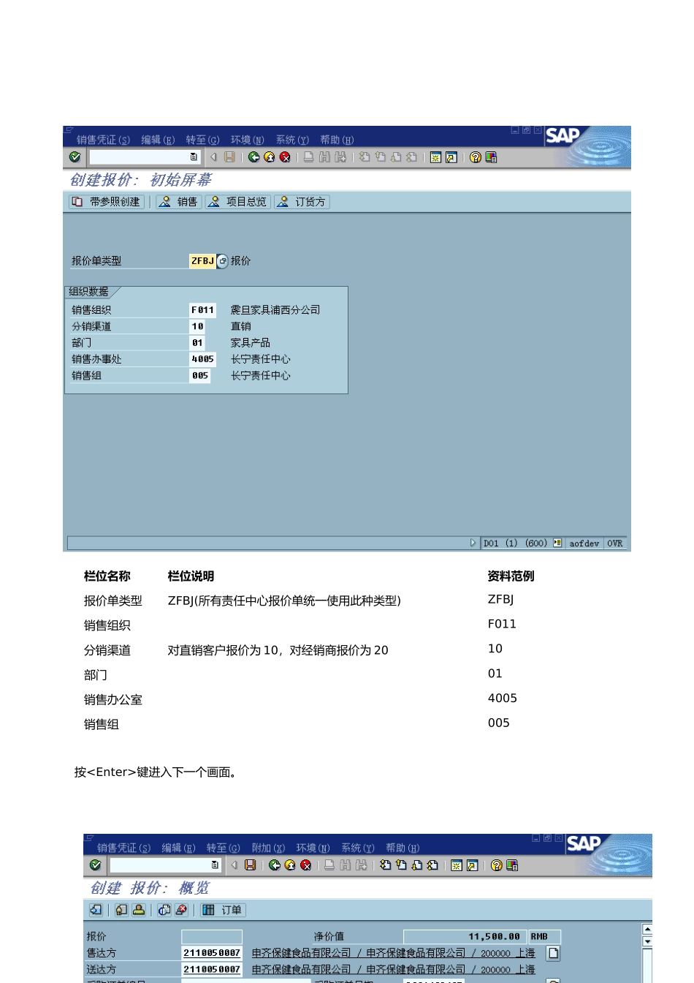Click 分销渠道 field containing 10
694x983 pixels.
pyautogui.click(x=197, y=327)
